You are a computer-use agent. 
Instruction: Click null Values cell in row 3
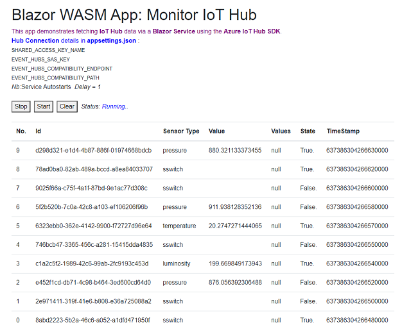point(276,263)
